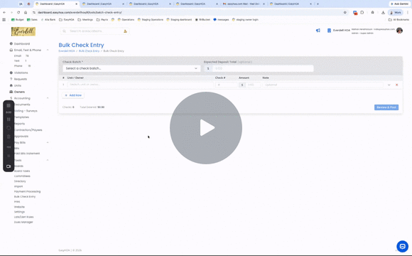Collapse the Pay Bills section chevron
412x256 pixels.
click(x=48, y=143)
